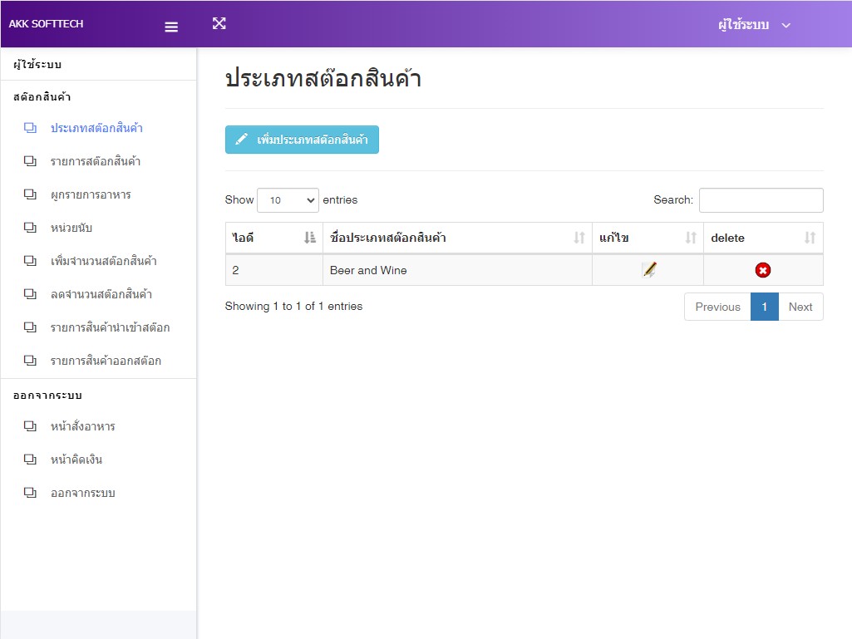852x639 pixels.
Task: Sort table by ไอดี column sort icon
Action: (x=310, y=238)
